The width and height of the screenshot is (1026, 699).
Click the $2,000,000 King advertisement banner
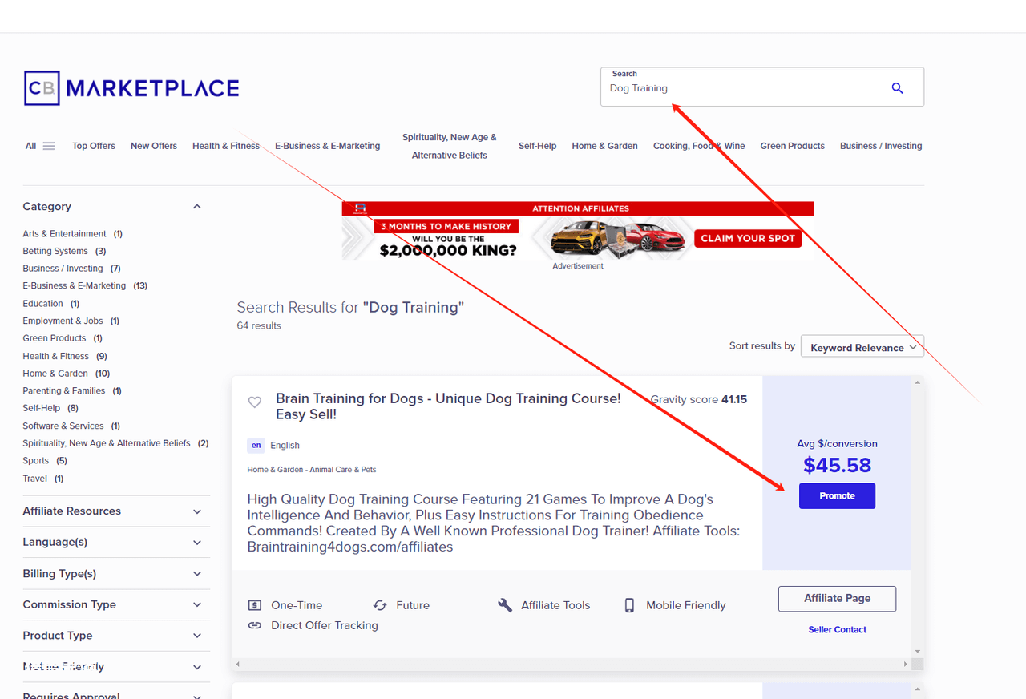click(578, 231)
